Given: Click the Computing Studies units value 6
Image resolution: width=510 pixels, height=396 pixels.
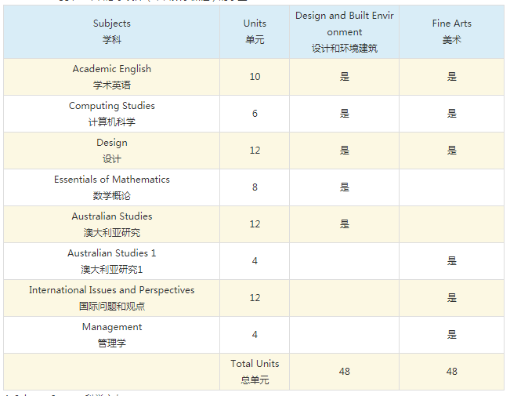Looking at the screenshot, I should pyautogui.click(x=255, y=114).
